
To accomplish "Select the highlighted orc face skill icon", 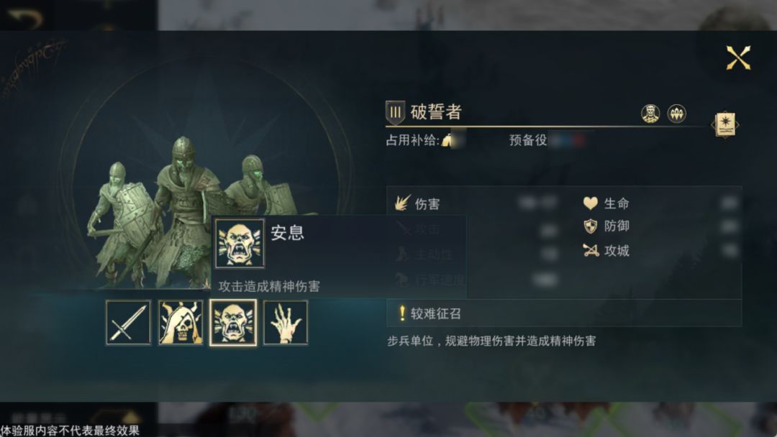I will point(233,323).
